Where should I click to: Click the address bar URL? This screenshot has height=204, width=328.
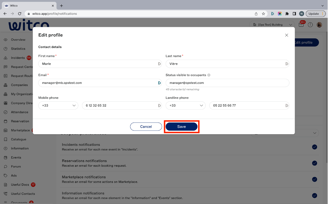tap(54, 14)
